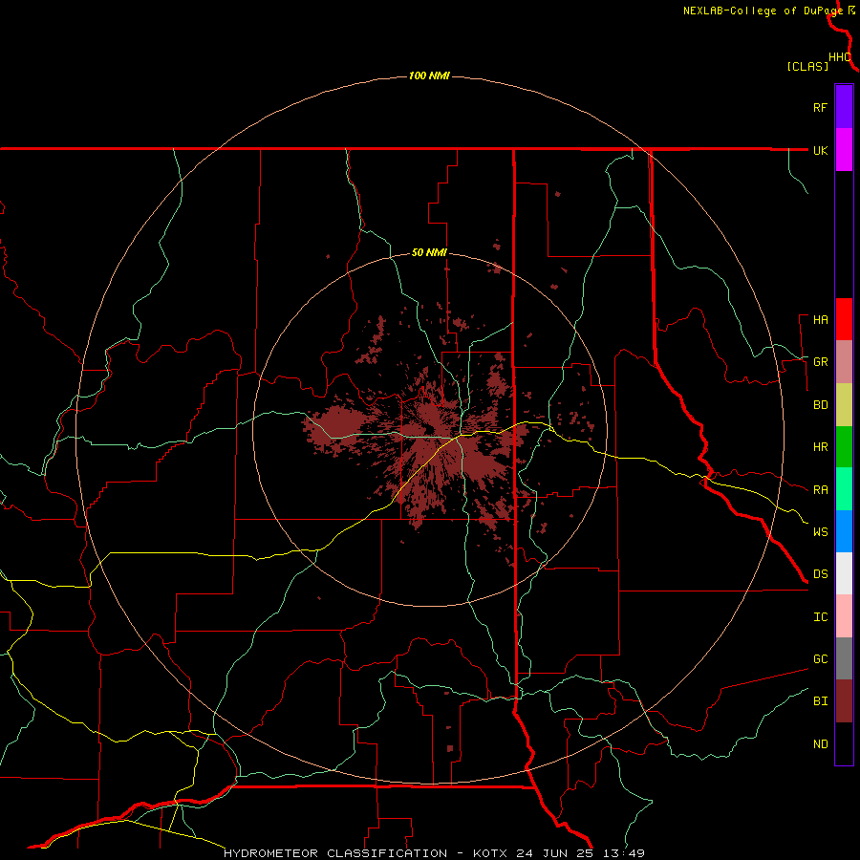The image size is (860, 860).
Task: Click the HR legend label
Action: (x=820, y=447)
